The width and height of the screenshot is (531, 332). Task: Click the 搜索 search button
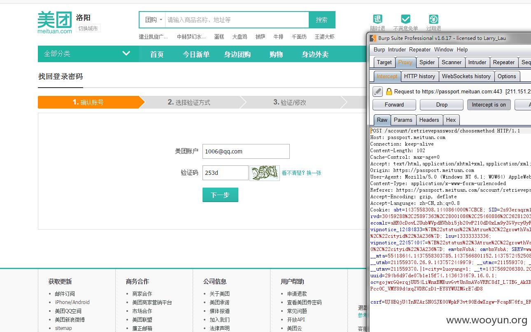(x=322, y=20)
